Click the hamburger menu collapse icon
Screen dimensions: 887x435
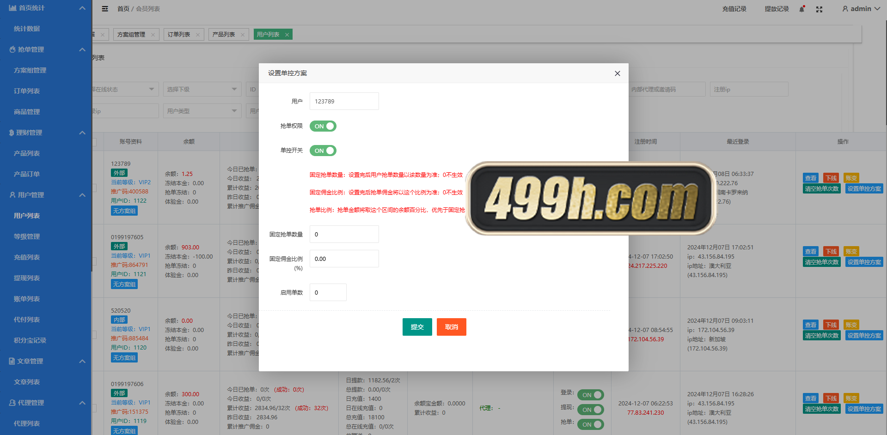[x=105, y=9]
